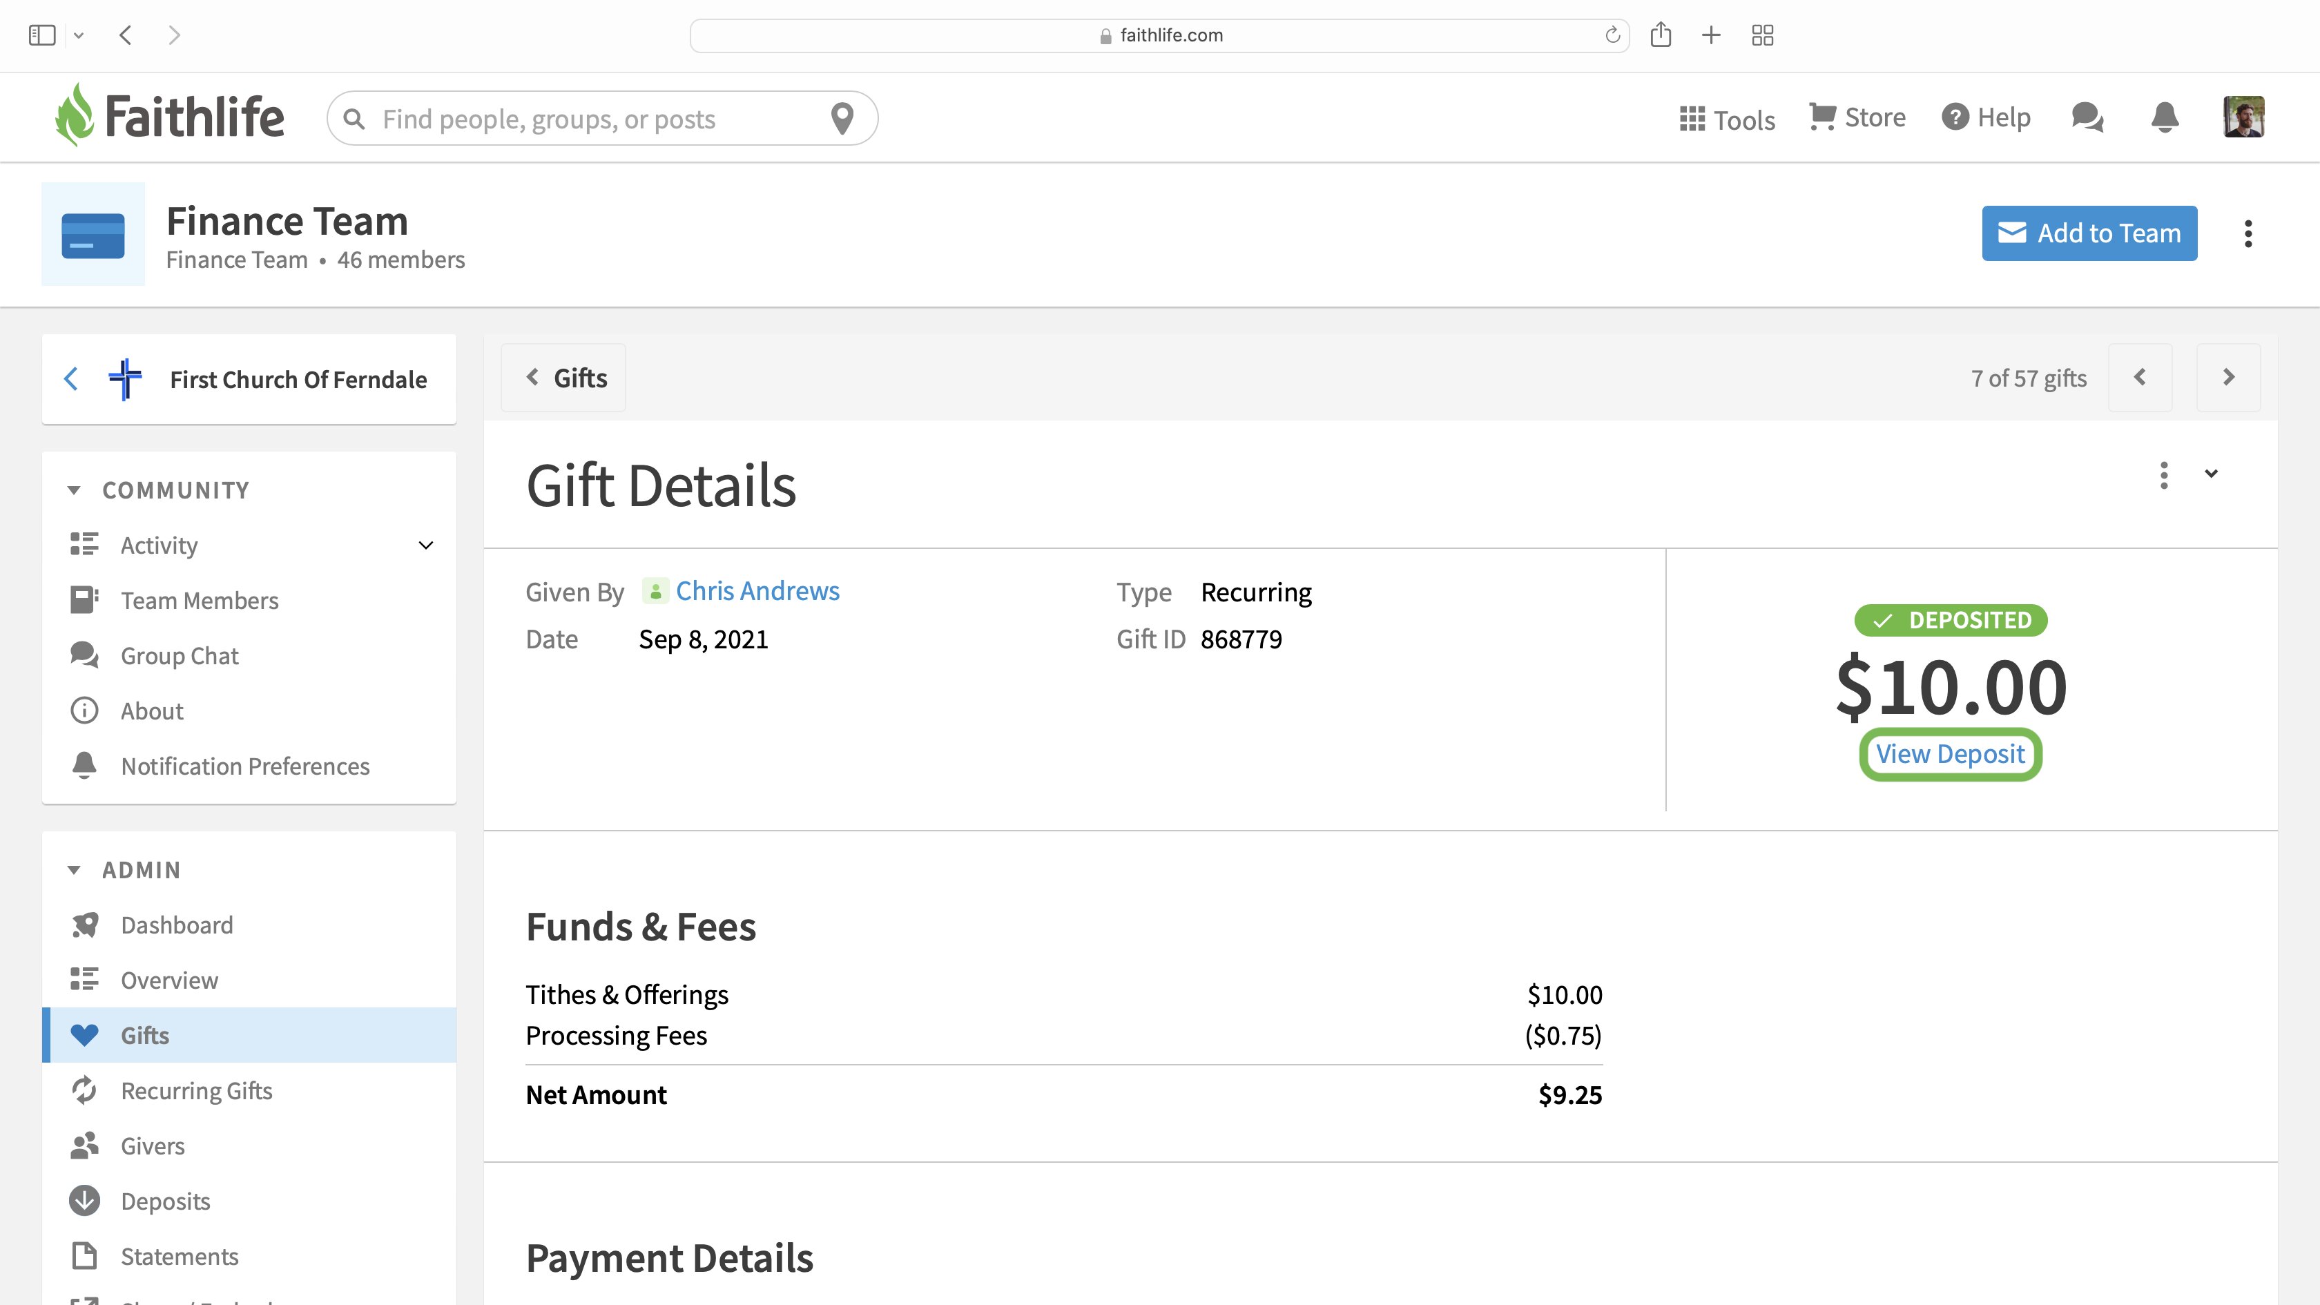
Task: Click the Net Amount $9.25 value
Action: point(1569,1095)
